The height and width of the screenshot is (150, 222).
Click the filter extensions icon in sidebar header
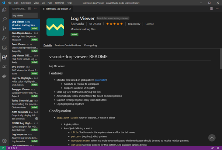coord(28,8)
